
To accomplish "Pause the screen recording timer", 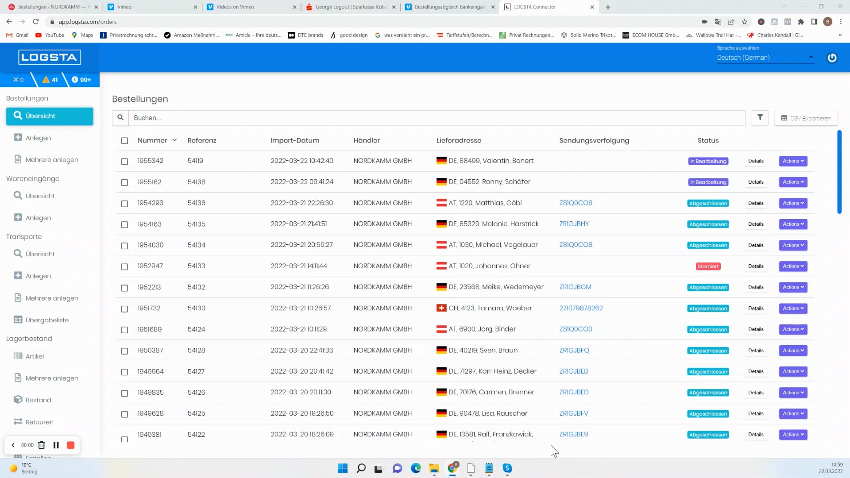I will (56, 445).
